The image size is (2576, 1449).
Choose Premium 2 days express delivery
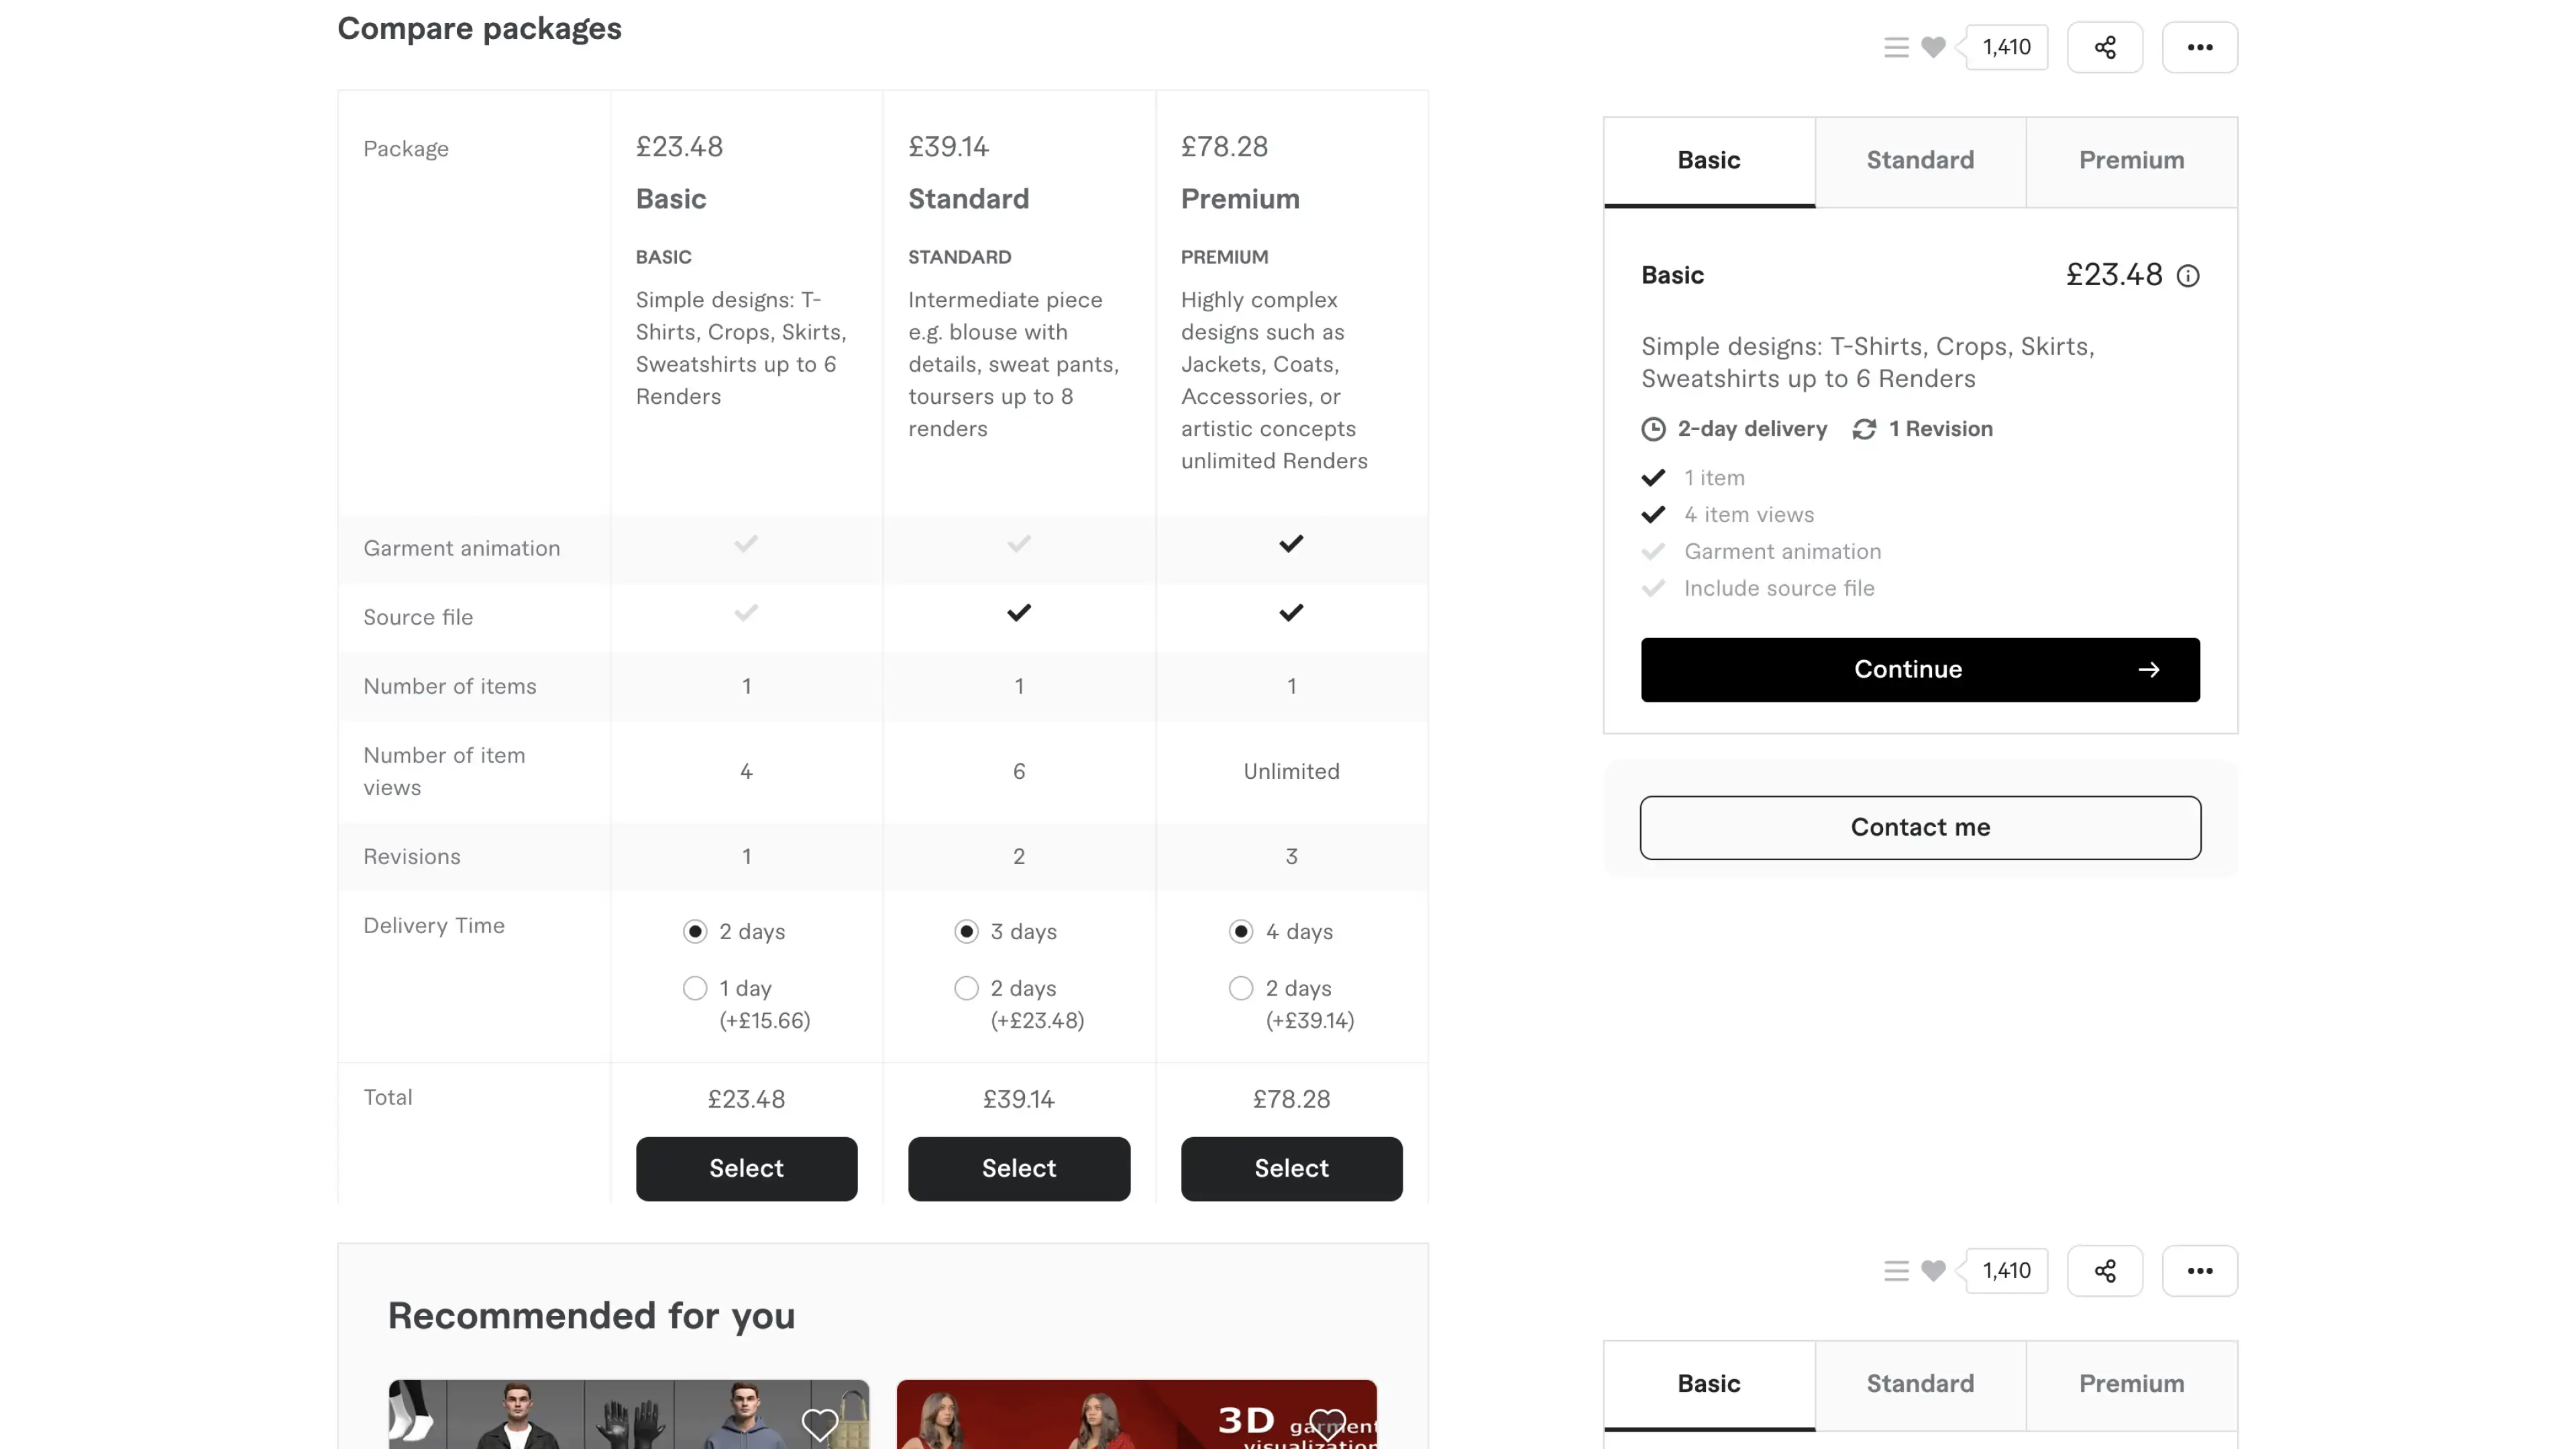1240,988
